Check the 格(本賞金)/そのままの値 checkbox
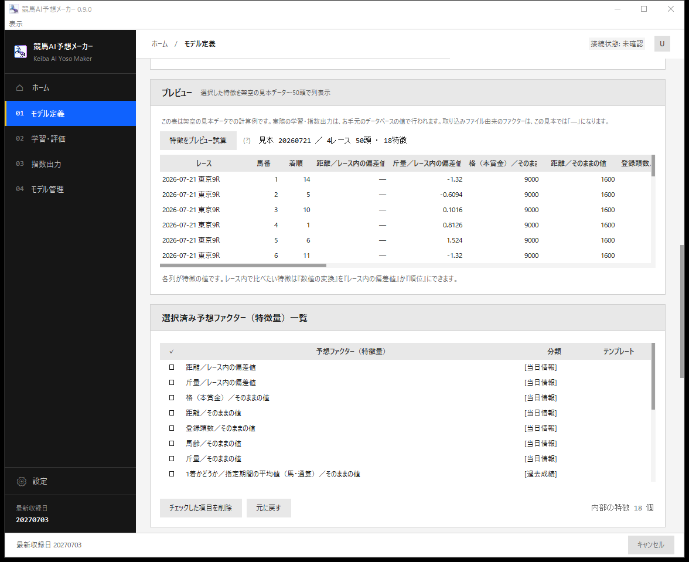 pyautogui.click(x=172, y=398)
